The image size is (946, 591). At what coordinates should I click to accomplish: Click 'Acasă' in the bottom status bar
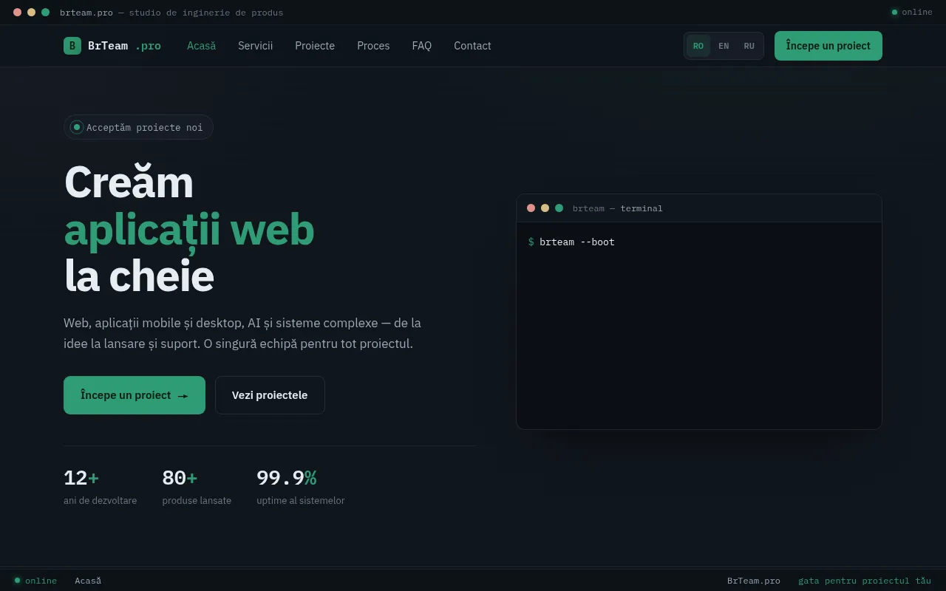point(88,581)
